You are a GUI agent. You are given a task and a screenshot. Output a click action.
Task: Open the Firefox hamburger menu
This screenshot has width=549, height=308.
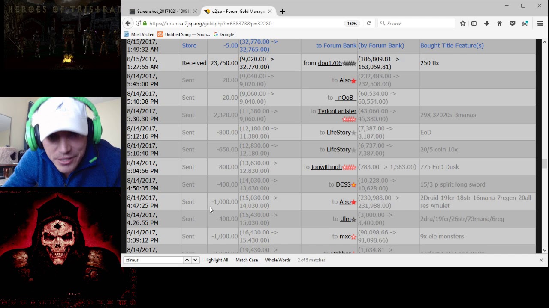540,24
